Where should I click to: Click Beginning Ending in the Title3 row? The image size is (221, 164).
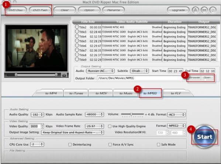[x=175, y=32]
